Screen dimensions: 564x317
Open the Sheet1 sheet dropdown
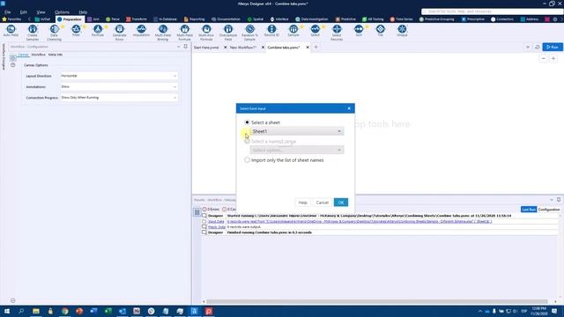pos(297,131)
